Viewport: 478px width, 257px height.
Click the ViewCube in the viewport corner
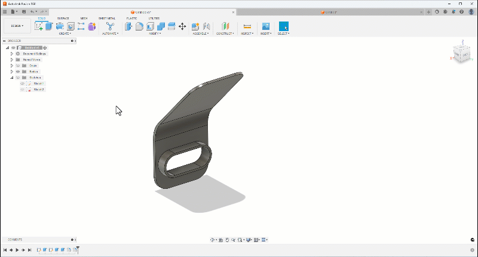(x=460, y=53)
